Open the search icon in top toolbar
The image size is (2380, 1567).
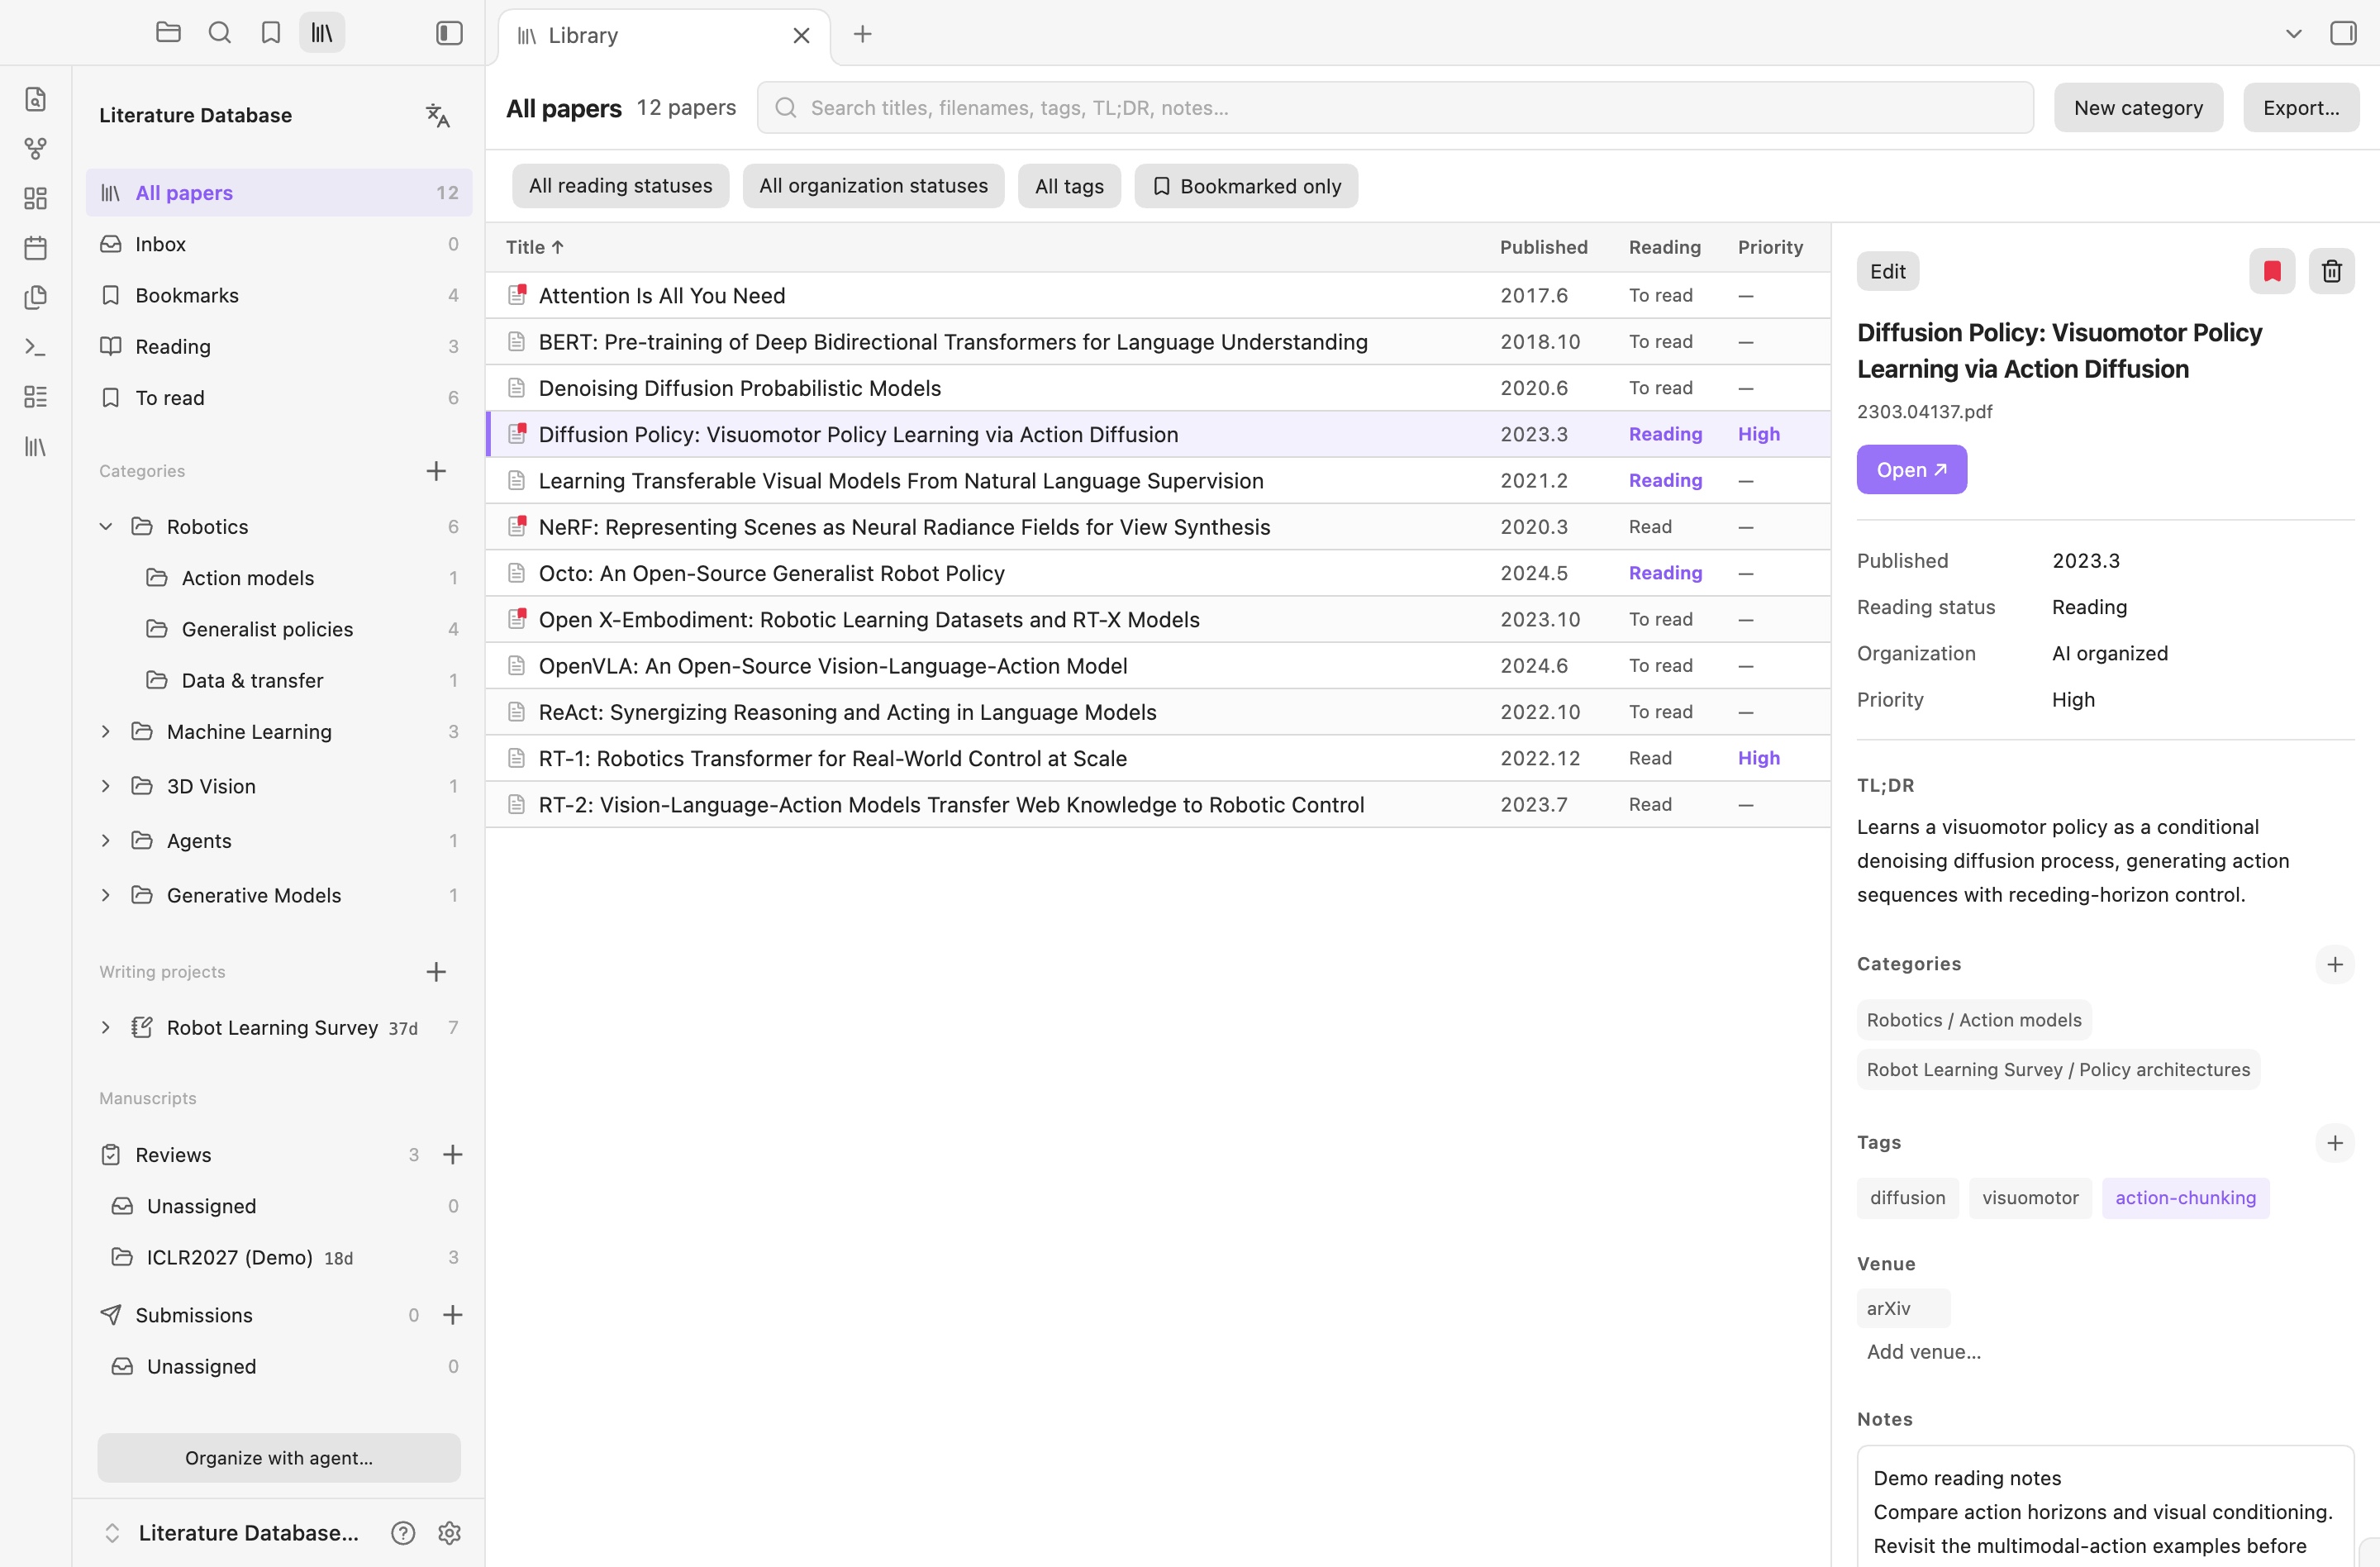219,33
